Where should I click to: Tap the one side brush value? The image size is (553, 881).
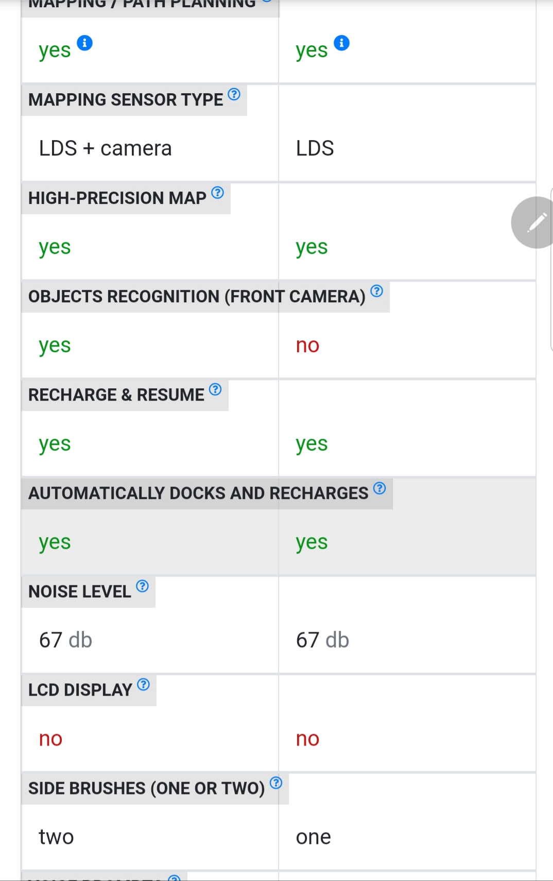point(313,837)
